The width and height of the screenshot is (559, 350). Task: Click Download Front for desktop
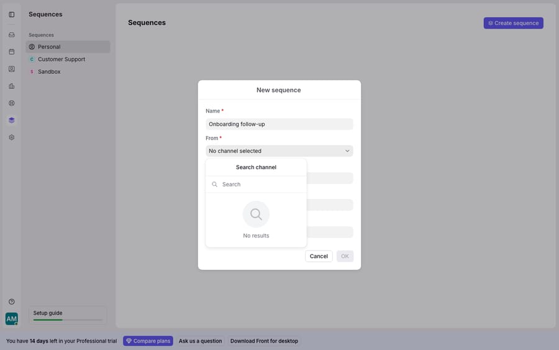pyautogui.click(x=264, y=341)
